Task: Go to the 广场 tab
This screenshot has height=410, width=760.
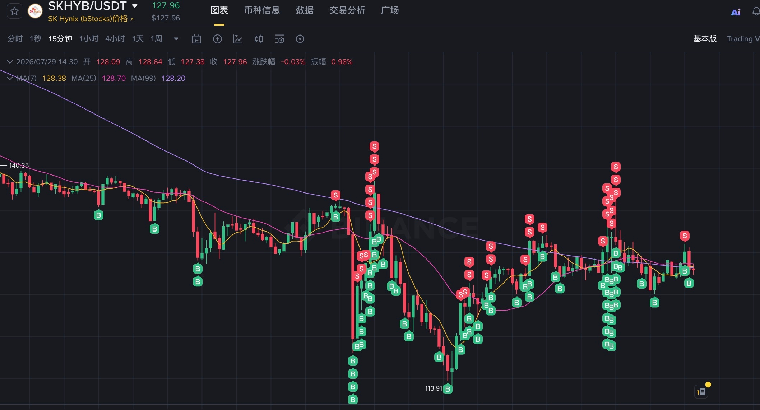Action: (x=390, y=10)
